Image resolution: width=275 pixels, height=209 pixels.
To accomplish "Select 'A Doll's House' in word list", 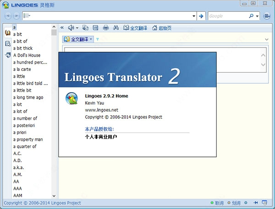I will pyautogui.click(x=27, y=55).
